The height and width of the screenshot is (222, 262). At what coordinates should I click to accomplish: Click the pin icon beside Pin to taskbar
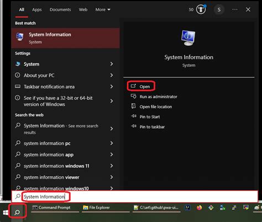pyautogui.click(x=133, y=126)
